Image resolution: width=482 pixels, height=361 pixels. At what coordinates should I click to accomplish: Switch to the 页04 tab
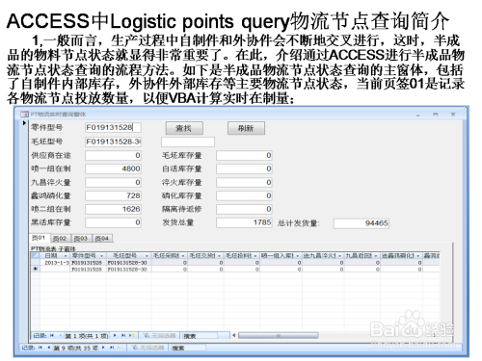102,239
